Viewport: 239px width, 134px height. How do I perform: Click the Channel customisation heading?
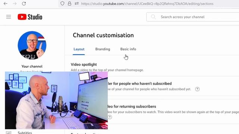tap(103, 35)
